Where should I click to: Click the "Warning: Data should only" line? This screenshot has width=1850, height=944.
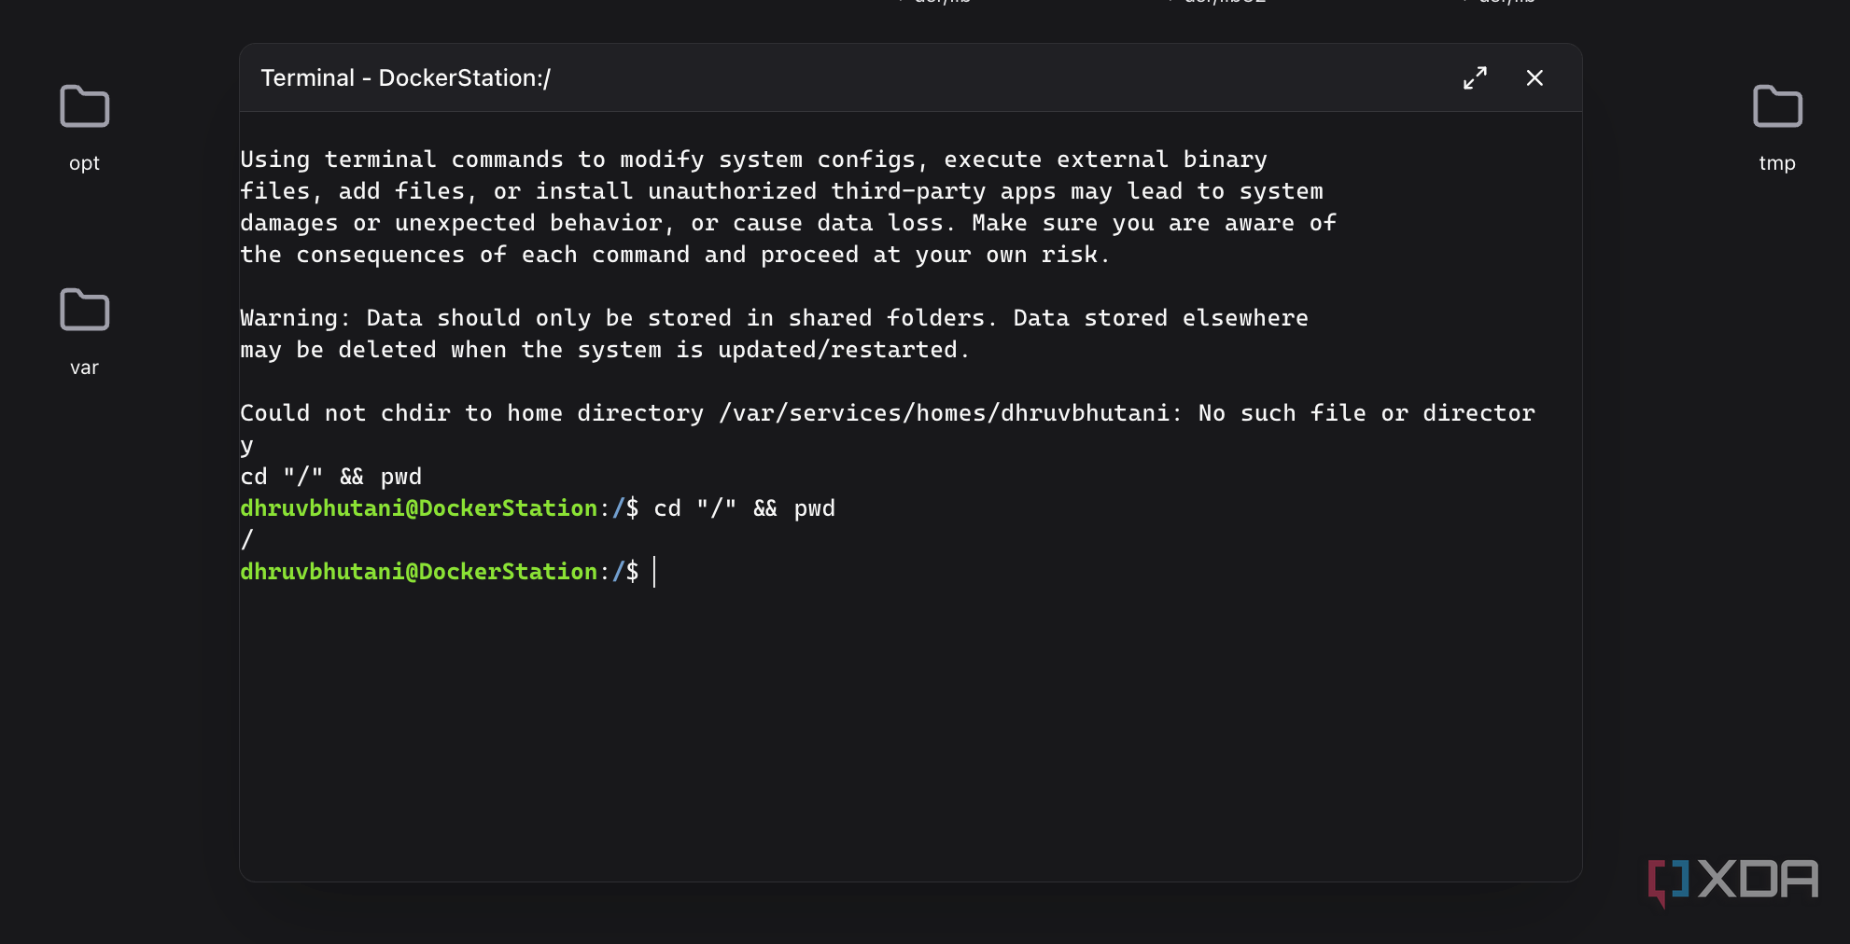[773, 318]
